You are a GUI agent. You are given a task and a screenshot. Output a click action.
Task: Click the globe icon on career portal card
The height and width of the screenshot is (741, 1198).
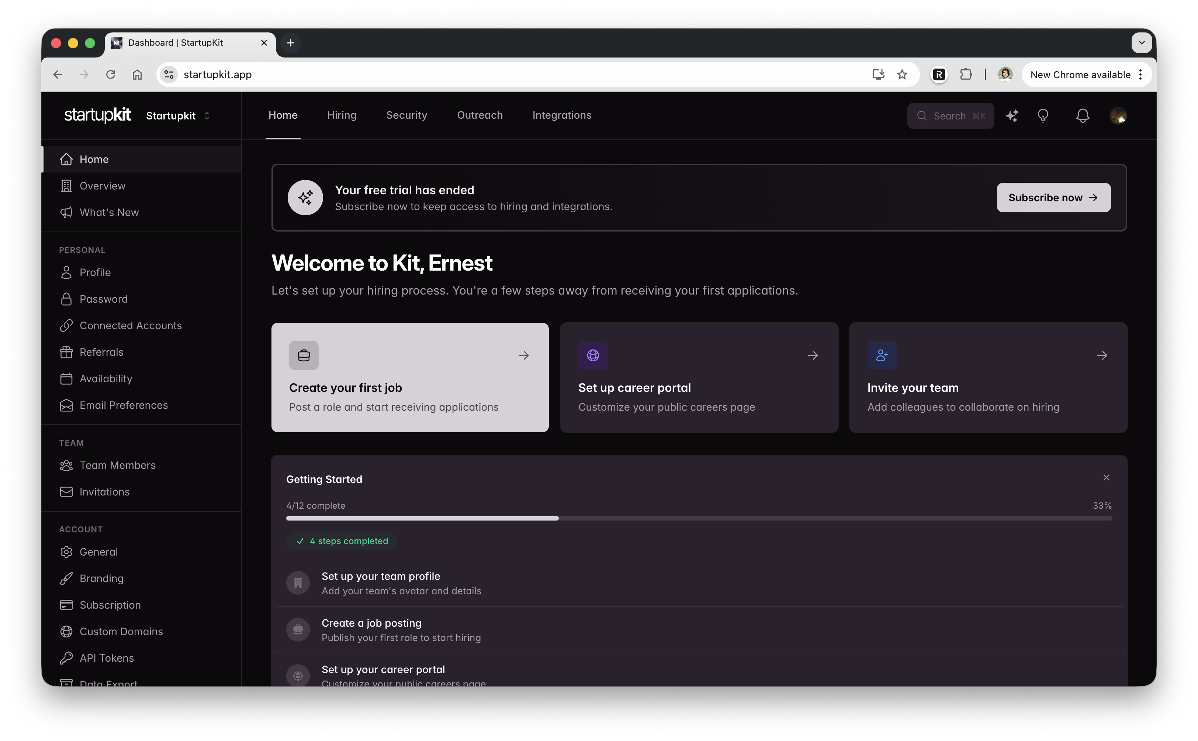coord(593,355)
